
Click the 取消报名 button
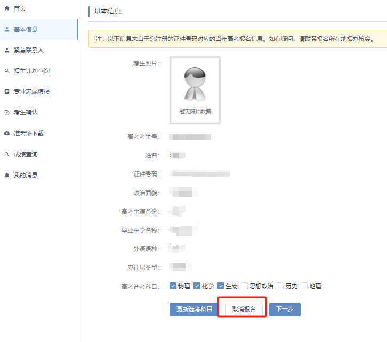click(244, 309)
